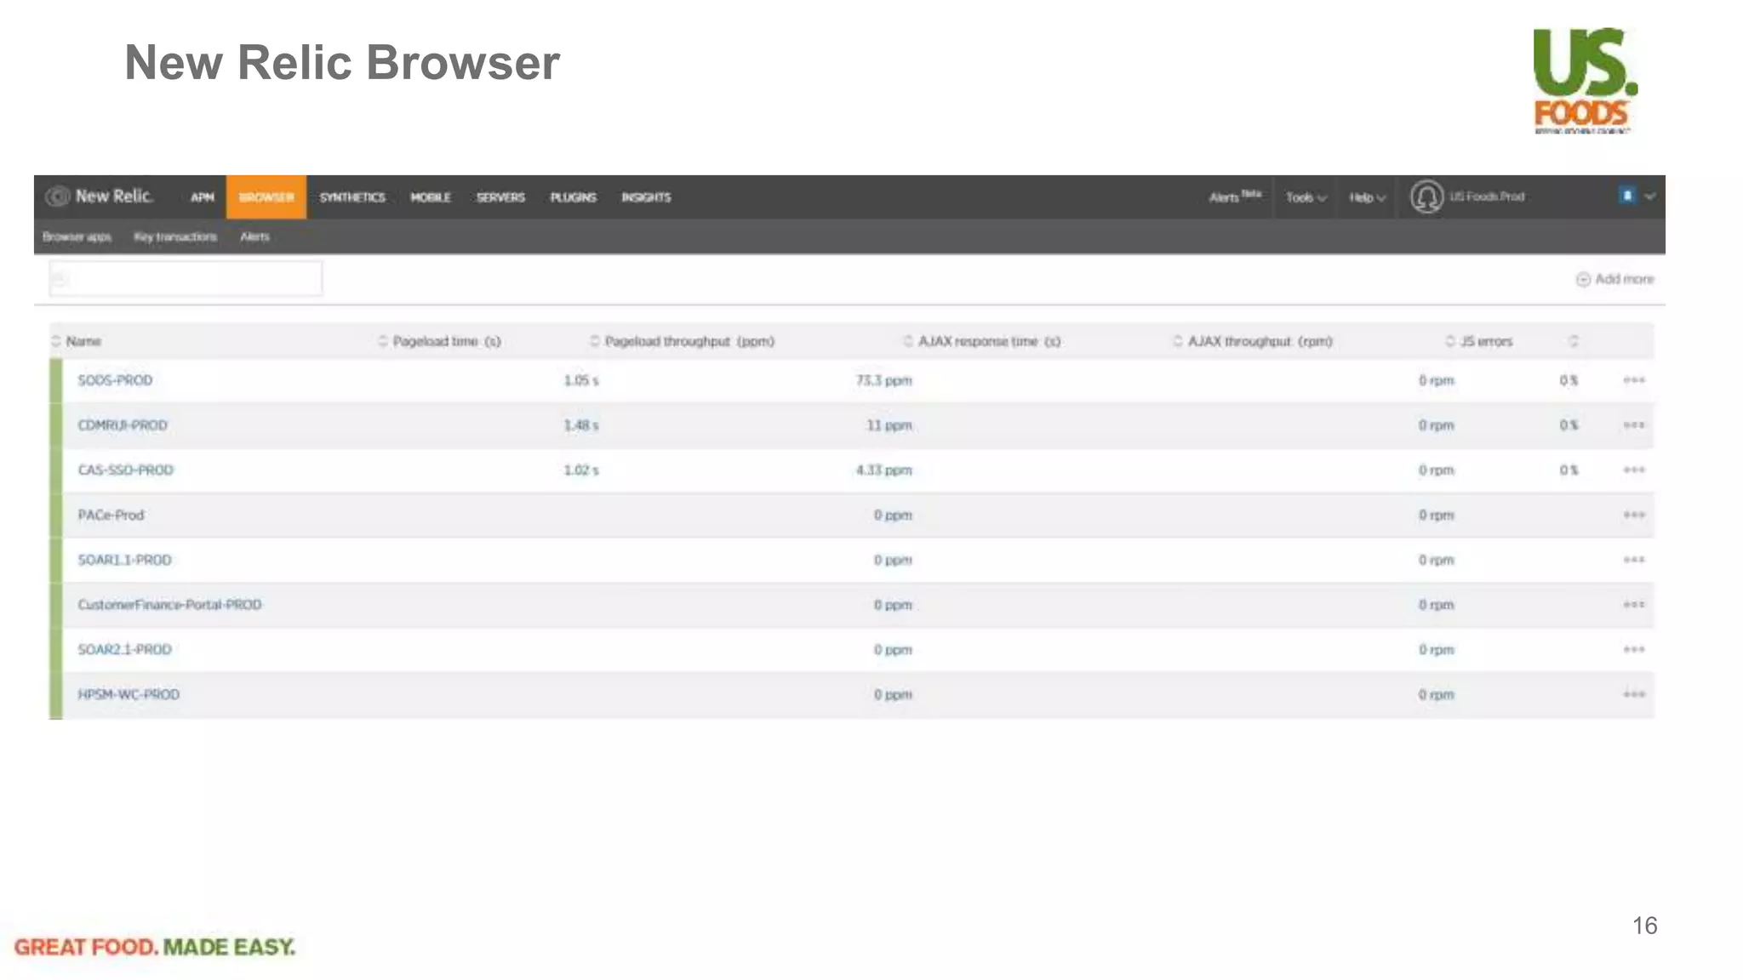Click the blue notification square icon
This screenshot has height=980, width=1743.
1627,196
